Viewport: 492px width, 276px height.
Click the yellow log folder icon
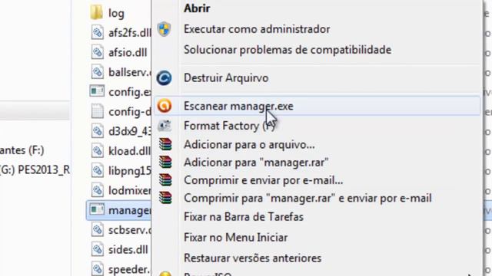[96, 12]
